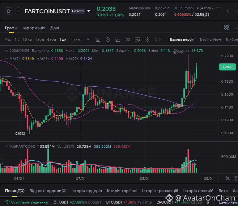
Task: Click the plus circle add icon
Action: point(108,40)
